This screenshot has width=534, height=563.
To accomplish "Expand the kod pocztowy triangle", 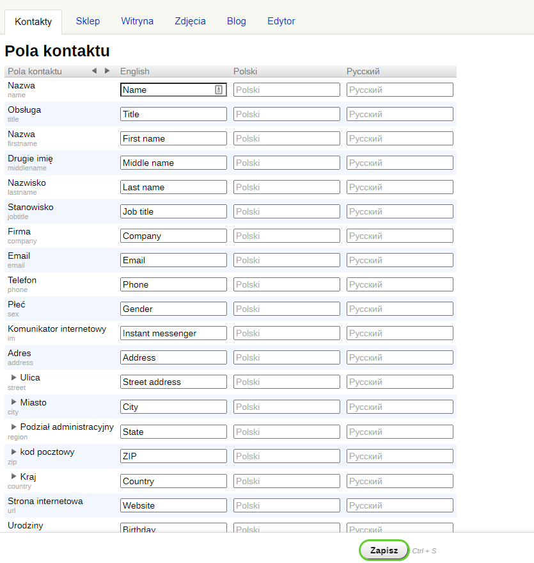I will pyautogui.click(x=14, y=452).
